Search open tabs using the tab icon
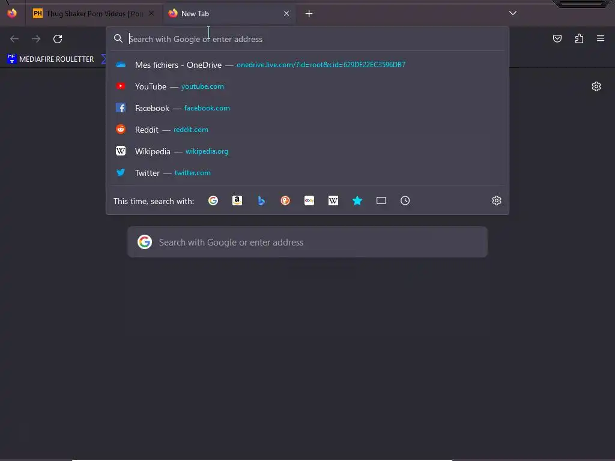The height and width of the screenshot is (461, 615). tap(381, 200)
